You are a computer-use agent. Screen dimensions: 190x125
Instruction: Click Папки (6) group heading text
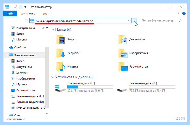click(63, 29)
